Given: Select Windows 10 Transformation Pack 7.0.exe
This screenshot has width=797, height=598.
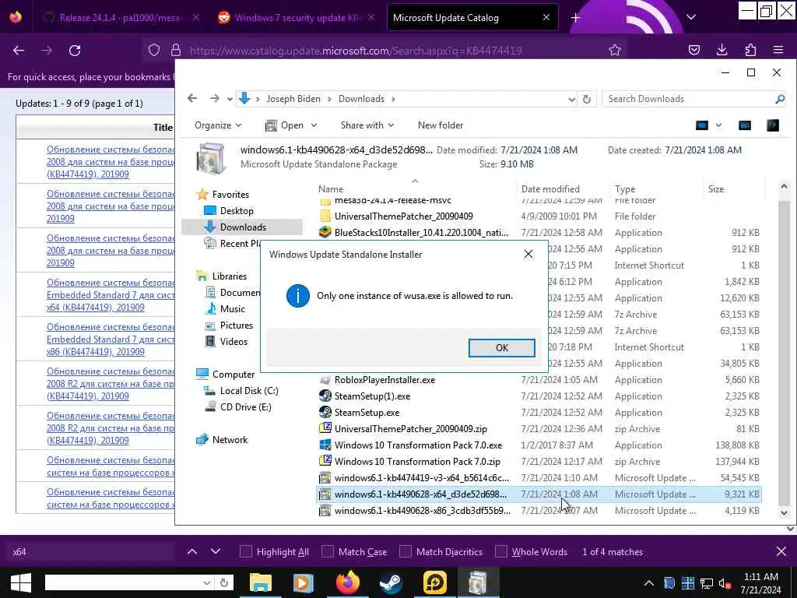Looking at the screenshot, I should pyautogui.click(x=418, y=445).
